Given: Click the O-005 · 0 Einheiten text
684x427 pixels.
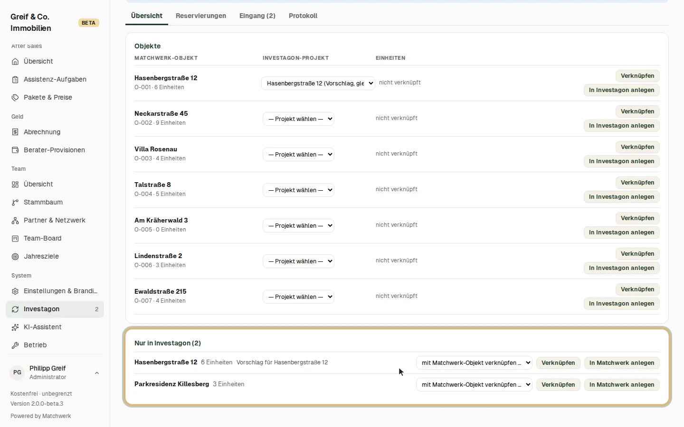Looking at the screenshot, I should [x=160, y=230].
